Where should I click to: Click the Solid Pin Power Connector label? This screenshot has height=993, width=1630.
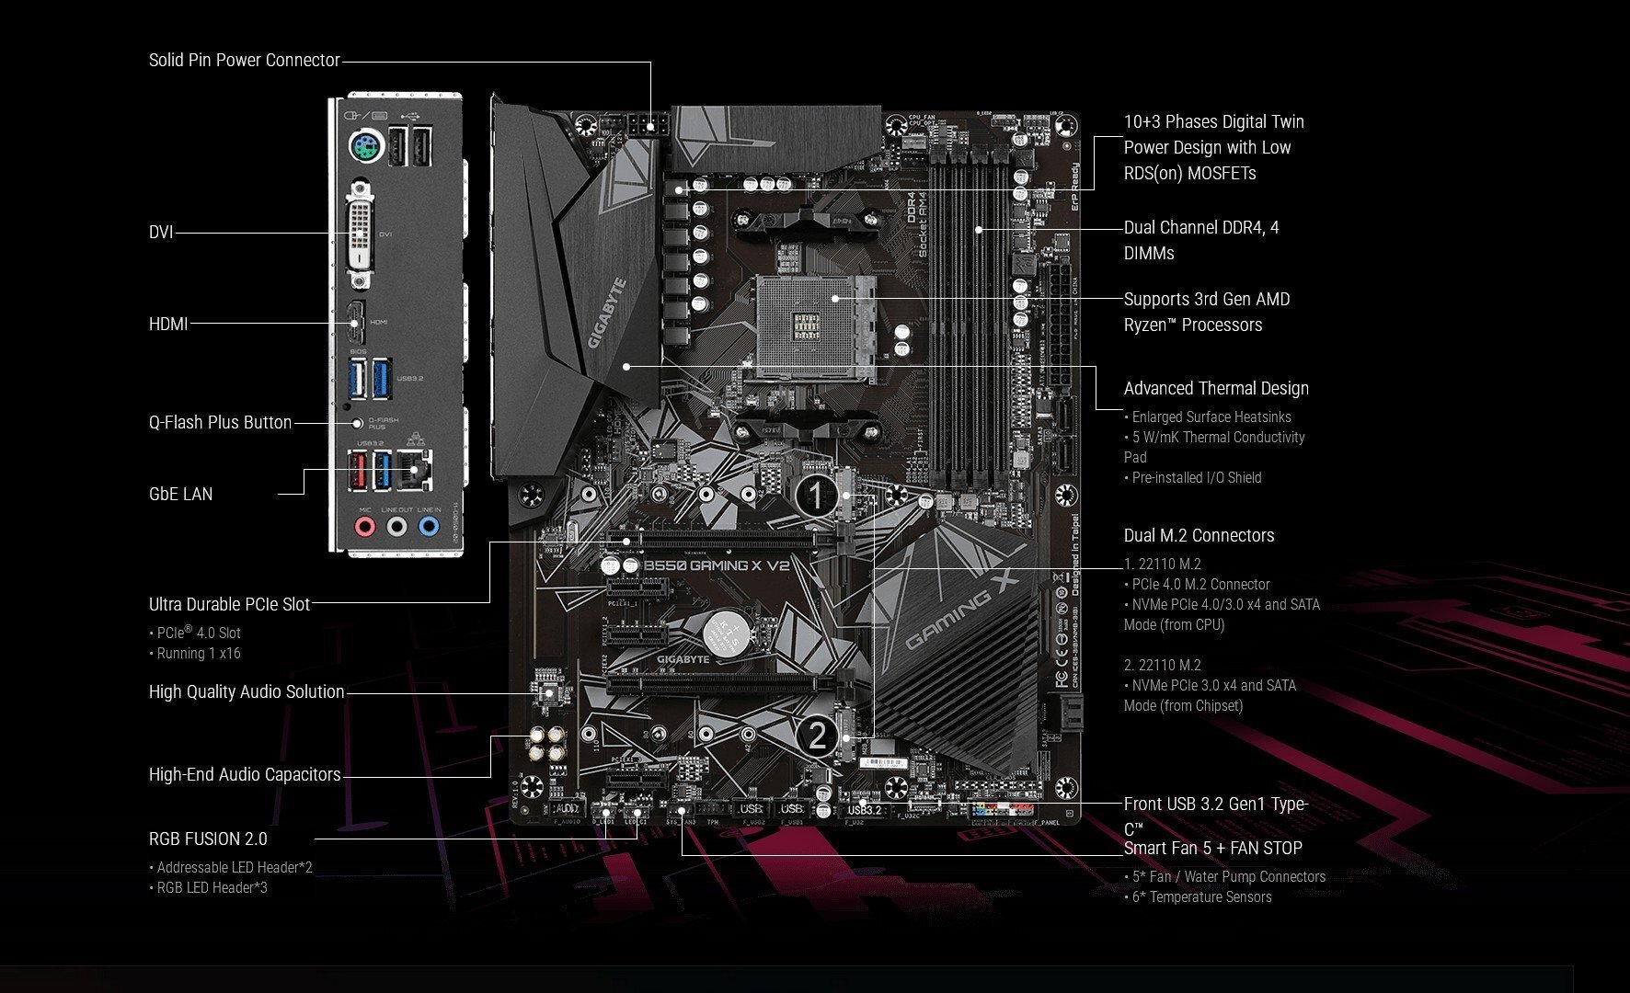tap(244, 60)
